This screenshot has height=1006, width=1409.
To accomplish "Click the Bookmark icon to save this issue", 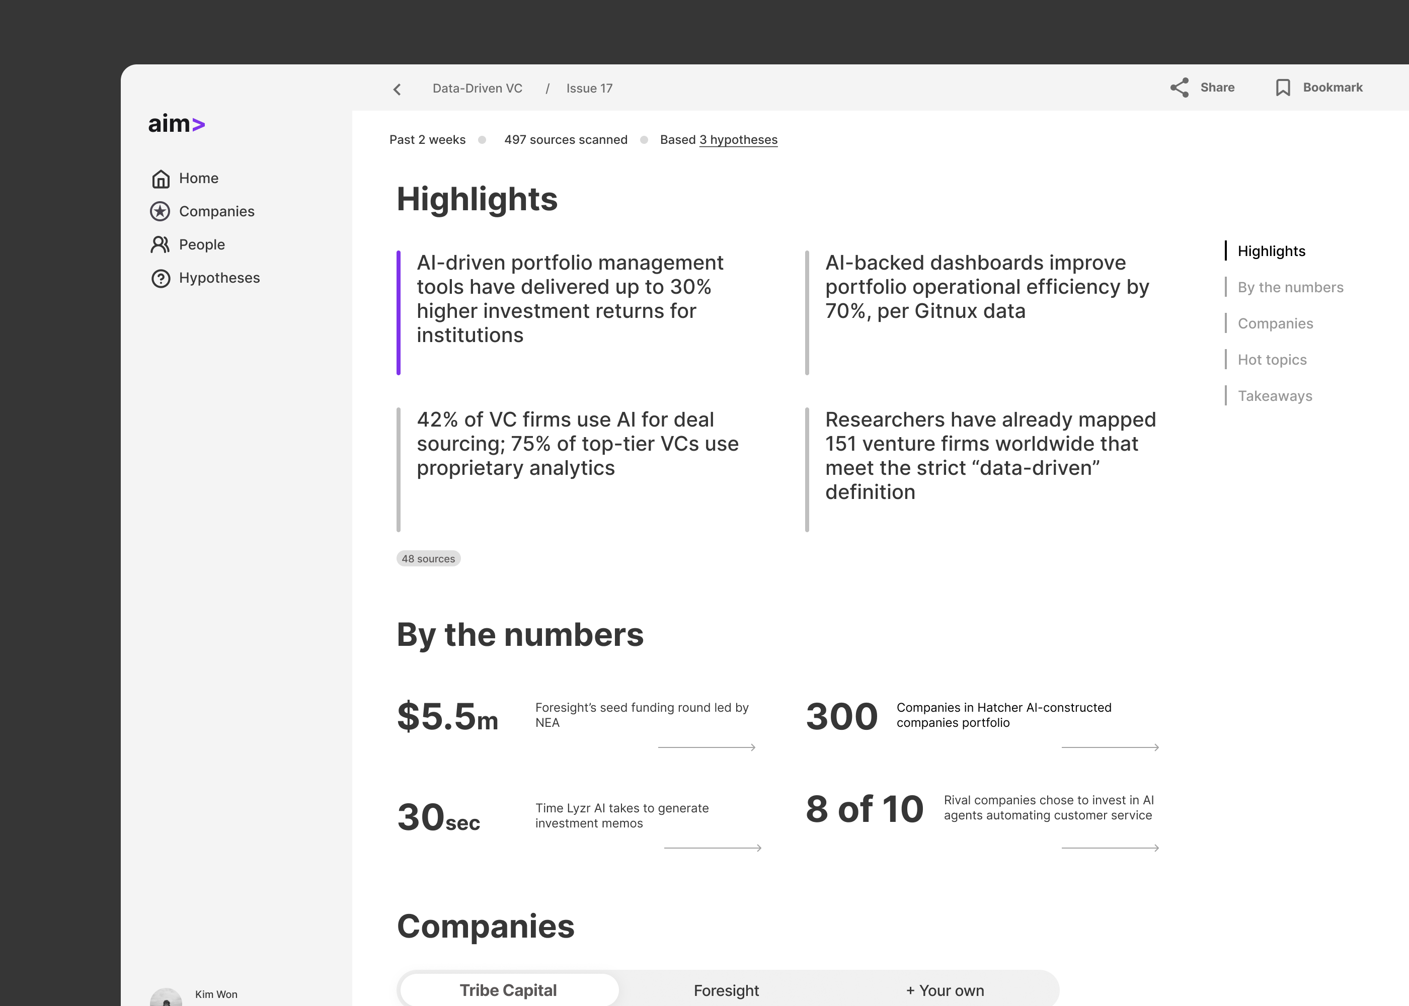I will pos(1283,88).
